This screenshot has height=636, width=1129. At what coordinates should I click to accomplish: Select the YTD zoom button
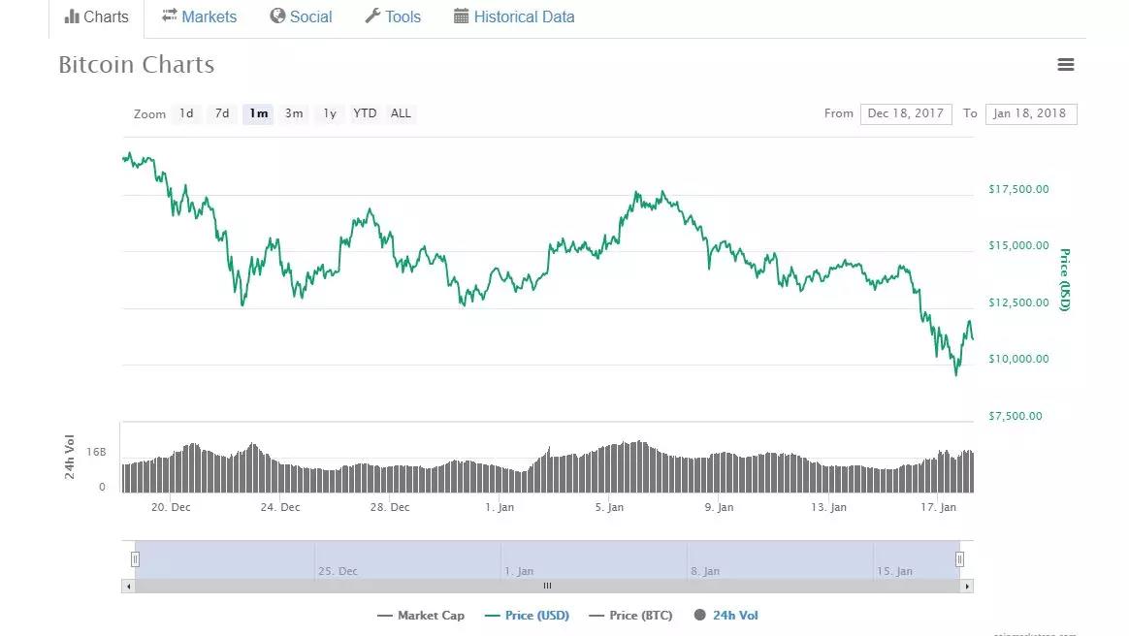click(365, 113)
